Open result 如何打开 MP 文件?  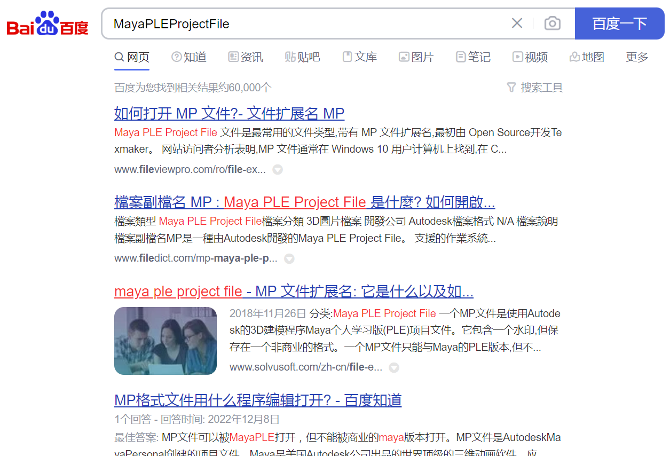(x=229, y=114)
